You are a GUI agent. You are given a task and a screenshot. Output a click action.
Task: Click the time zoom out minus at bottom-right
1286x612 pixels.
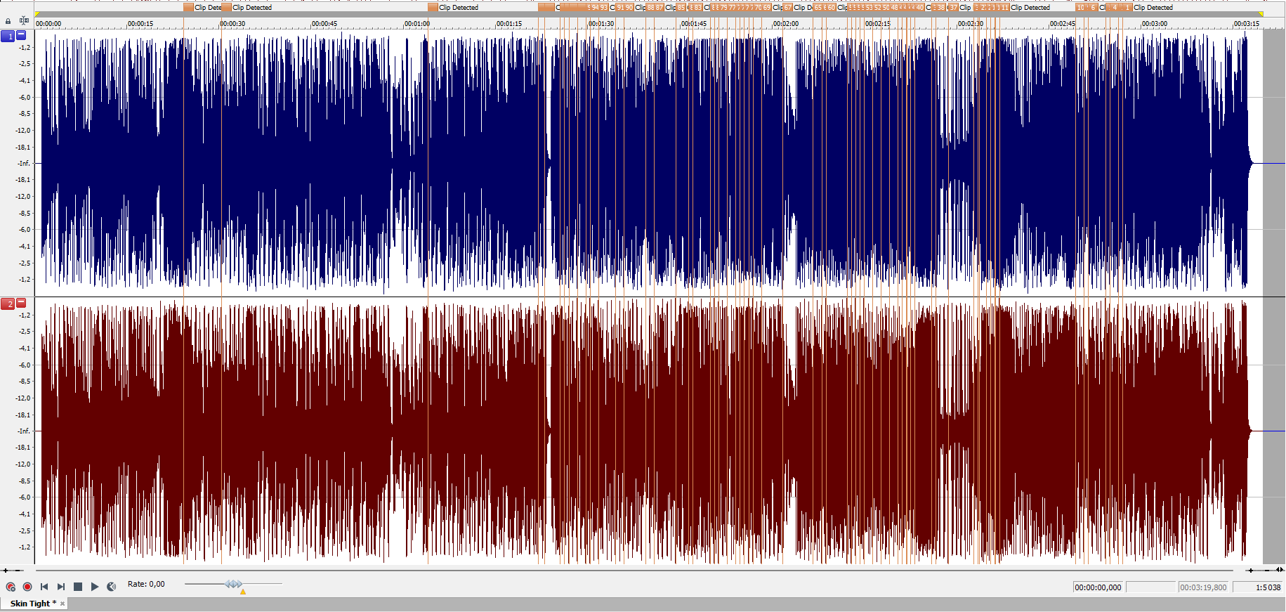tap(1267, 571)
